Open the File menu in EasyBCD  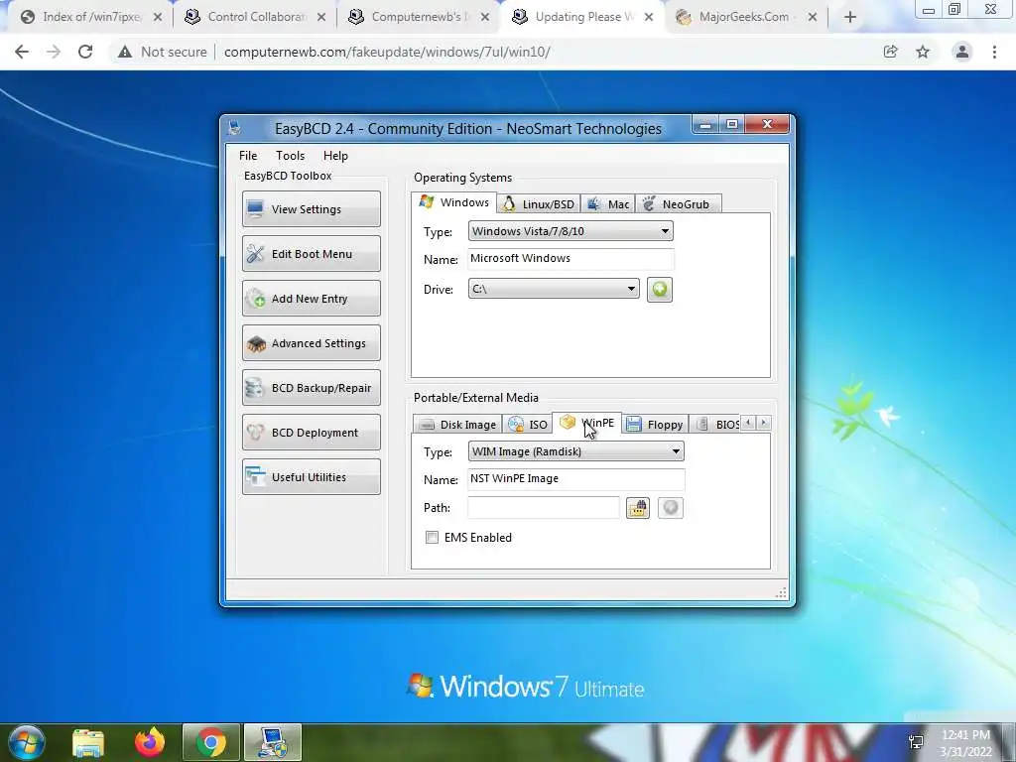247,156
